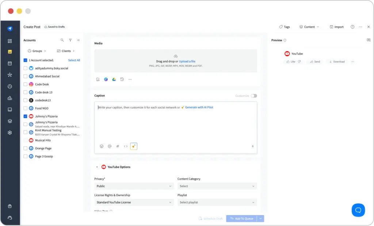Uncheck the Johnny's Pizzeria account

(25, 116)
